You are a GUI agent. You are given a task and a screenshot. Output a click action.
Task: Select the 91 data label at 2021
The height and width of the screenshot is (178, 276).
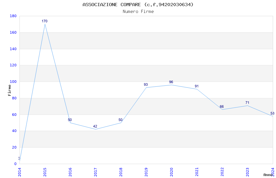tap(197, 86)
